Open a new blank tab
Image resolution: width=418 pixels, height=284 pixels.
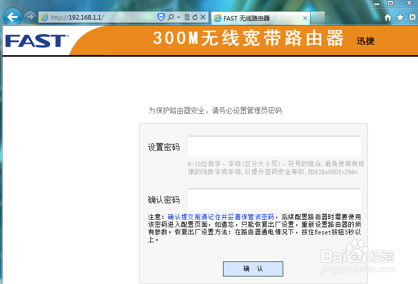tap(317, 18)
